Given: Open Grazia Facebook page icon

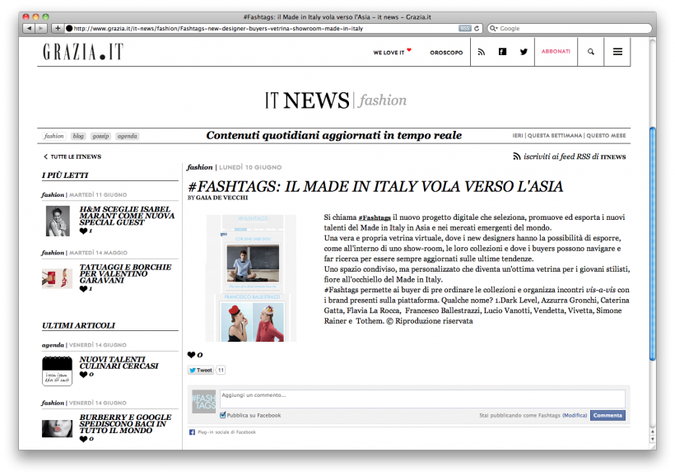Looking at the screenshot, I should point(502,52).
